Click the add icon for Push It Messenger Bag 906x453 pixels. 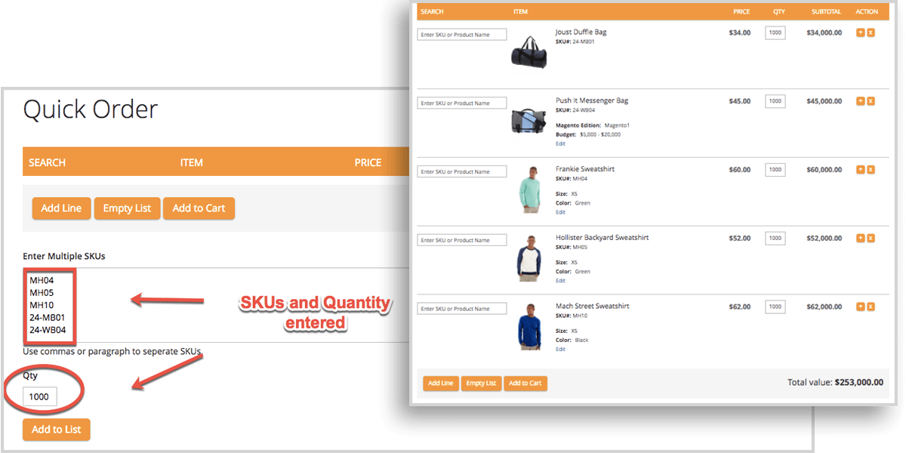pyautogui.click(x=861, y=100)
